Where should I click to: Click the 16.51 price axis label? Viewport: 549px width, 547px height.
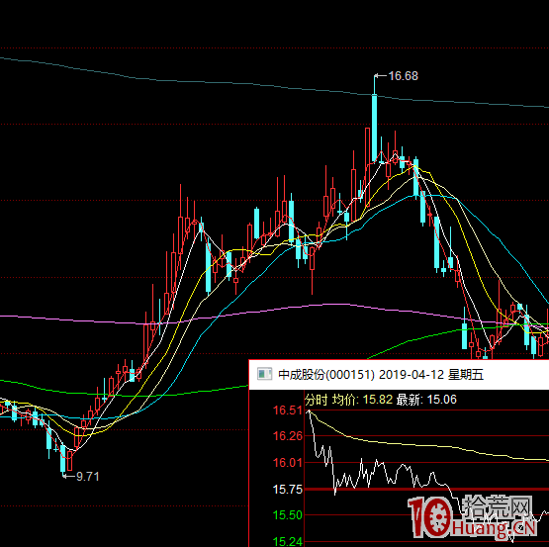pyautogui.click(x=287, y=410)
